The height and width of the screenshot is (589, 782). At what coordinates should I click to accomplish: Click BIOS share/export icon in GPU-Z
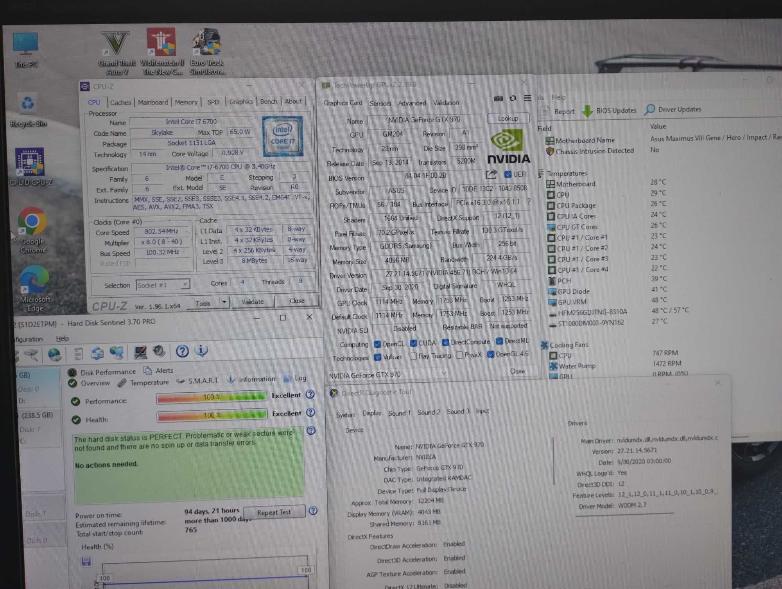[491, 174]
